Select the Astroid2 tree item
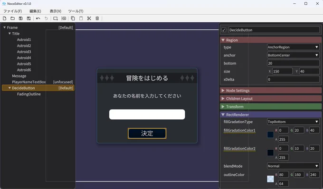Screen dimensions: 323x189 point(24,45)
